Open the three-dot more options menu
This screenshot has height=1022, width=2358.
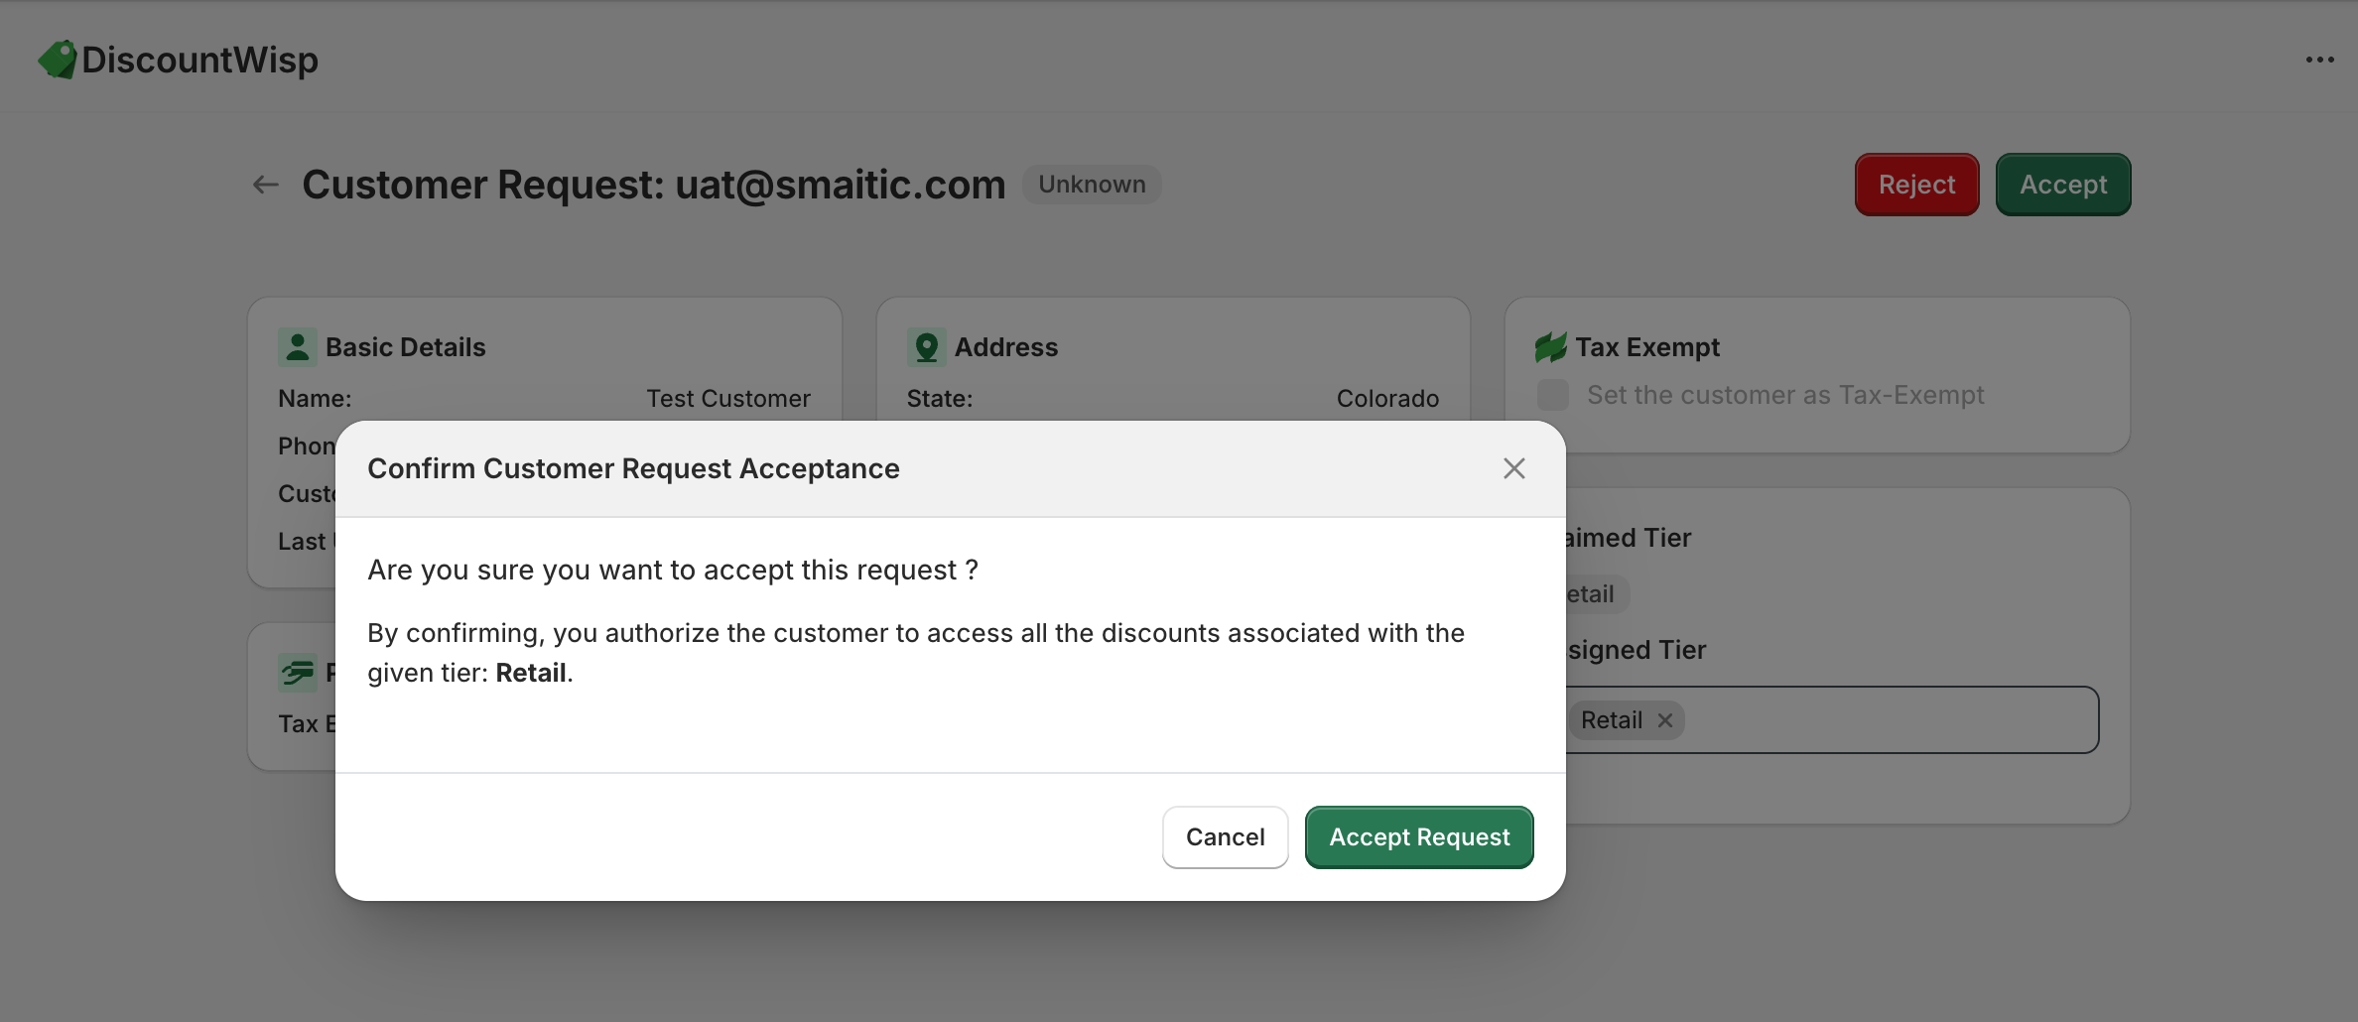coord(2319,60)
